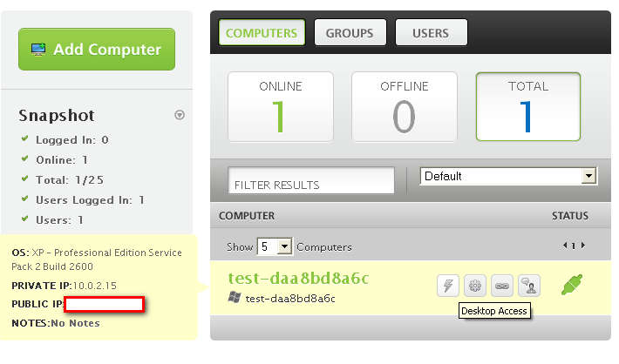Open the Show 5 computers dropdown

pyautogui.click(x=275, y=246)
